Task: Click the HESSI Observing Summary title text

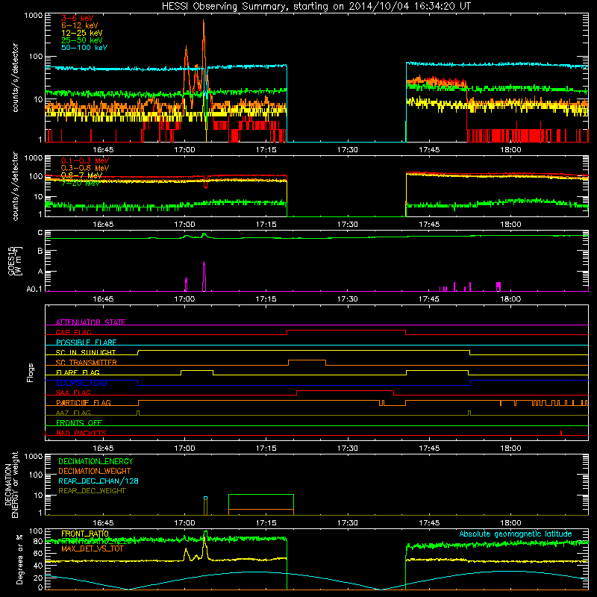Action: tap(316, 7)
